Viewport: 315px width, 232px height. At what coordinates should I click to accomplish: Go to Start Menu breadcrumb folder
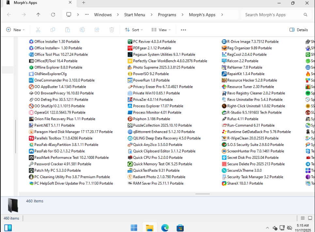coord(134,15)
